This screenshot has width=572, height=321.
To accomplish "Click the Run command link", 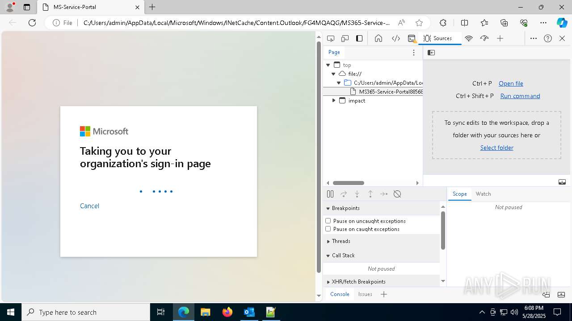I will tap(520, 96).
